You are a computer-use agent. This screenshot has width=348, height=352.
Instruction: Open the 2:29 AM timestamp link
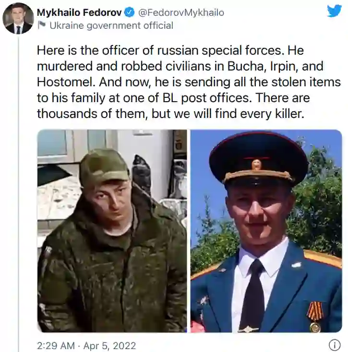click(56, 345)
